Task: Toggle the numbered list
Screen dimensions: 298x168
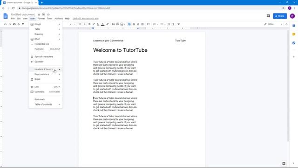Action: pos(154,24)
